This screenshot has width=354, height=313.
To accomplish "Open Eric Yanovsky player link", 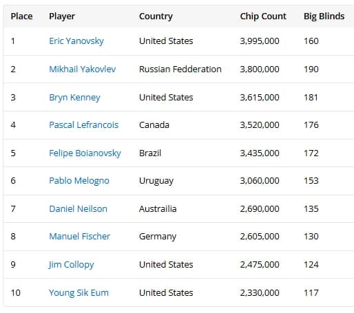I will click(76, 41).
